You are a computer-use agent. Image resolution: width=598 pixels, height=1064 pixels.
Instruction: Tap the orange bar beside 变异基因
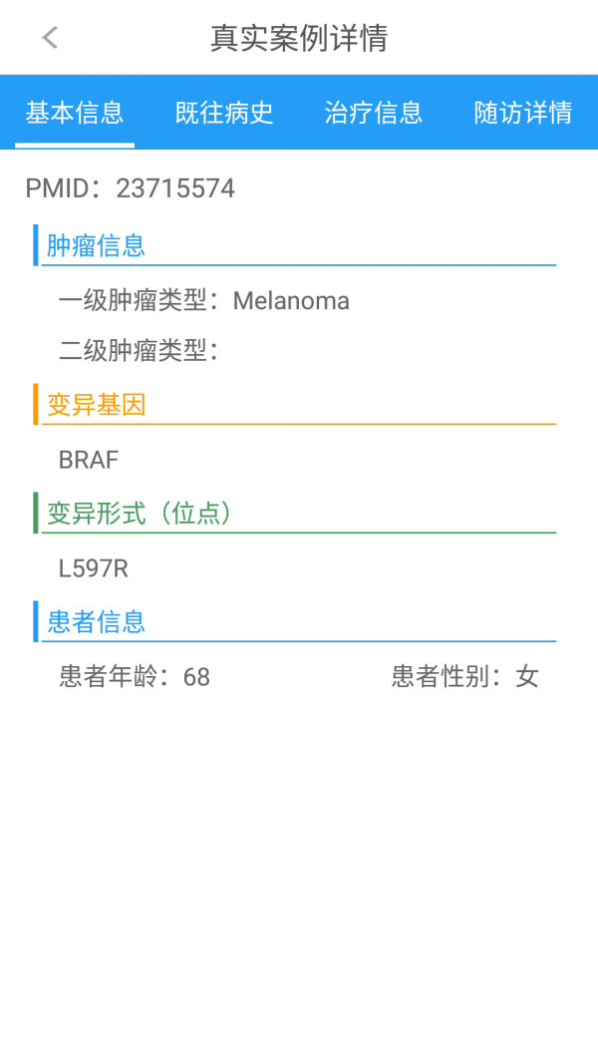[36, 405]
